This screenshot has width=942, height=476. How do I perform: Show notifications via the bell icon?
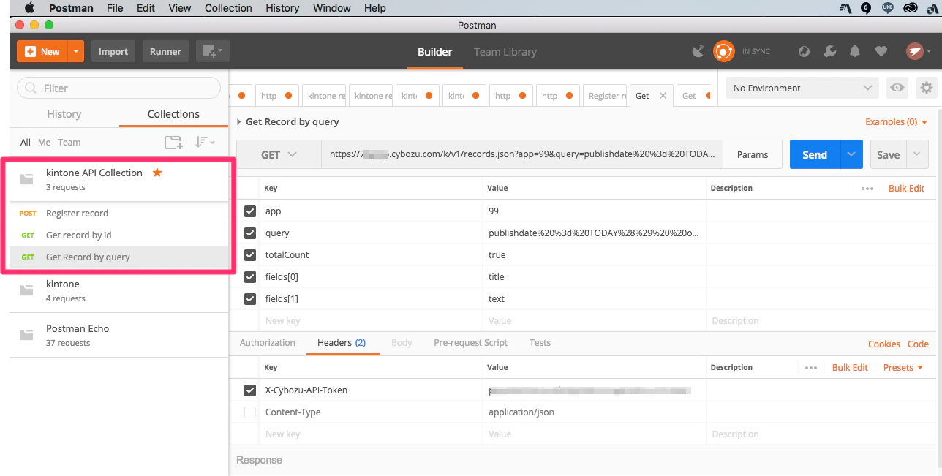tap(855, 51)
